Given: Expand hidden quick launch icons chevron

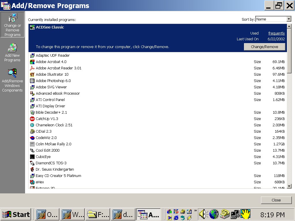Looking at the screenshot, I should click(195, 210).
